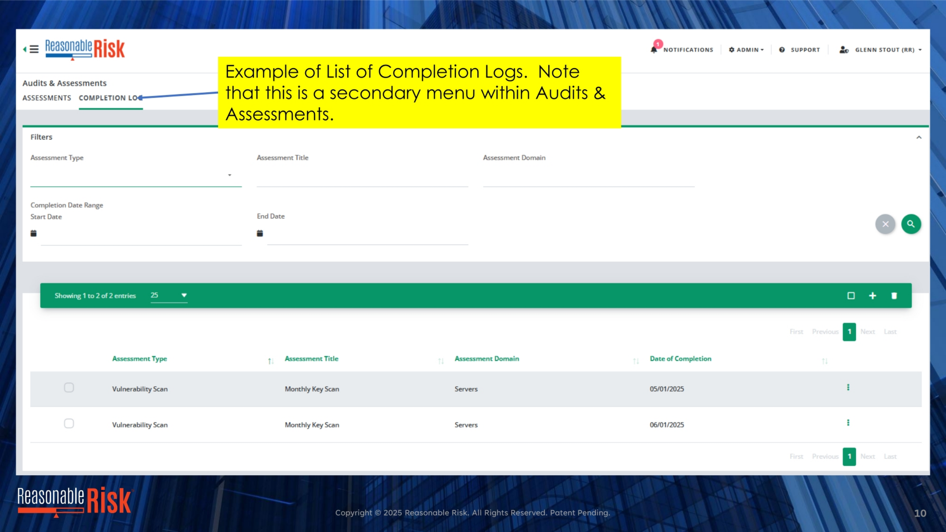Open Glenn Stout user menu
The height and width of the screenshot is (532, 946).
pos(881,50)
